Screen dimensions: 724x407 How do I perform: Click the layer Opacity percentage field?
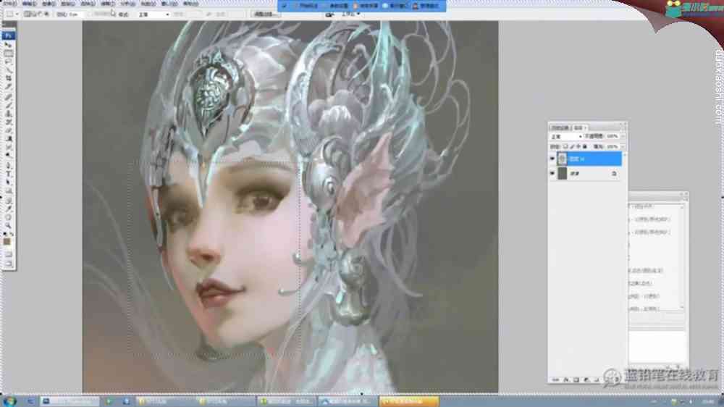(x=613, y=136)
